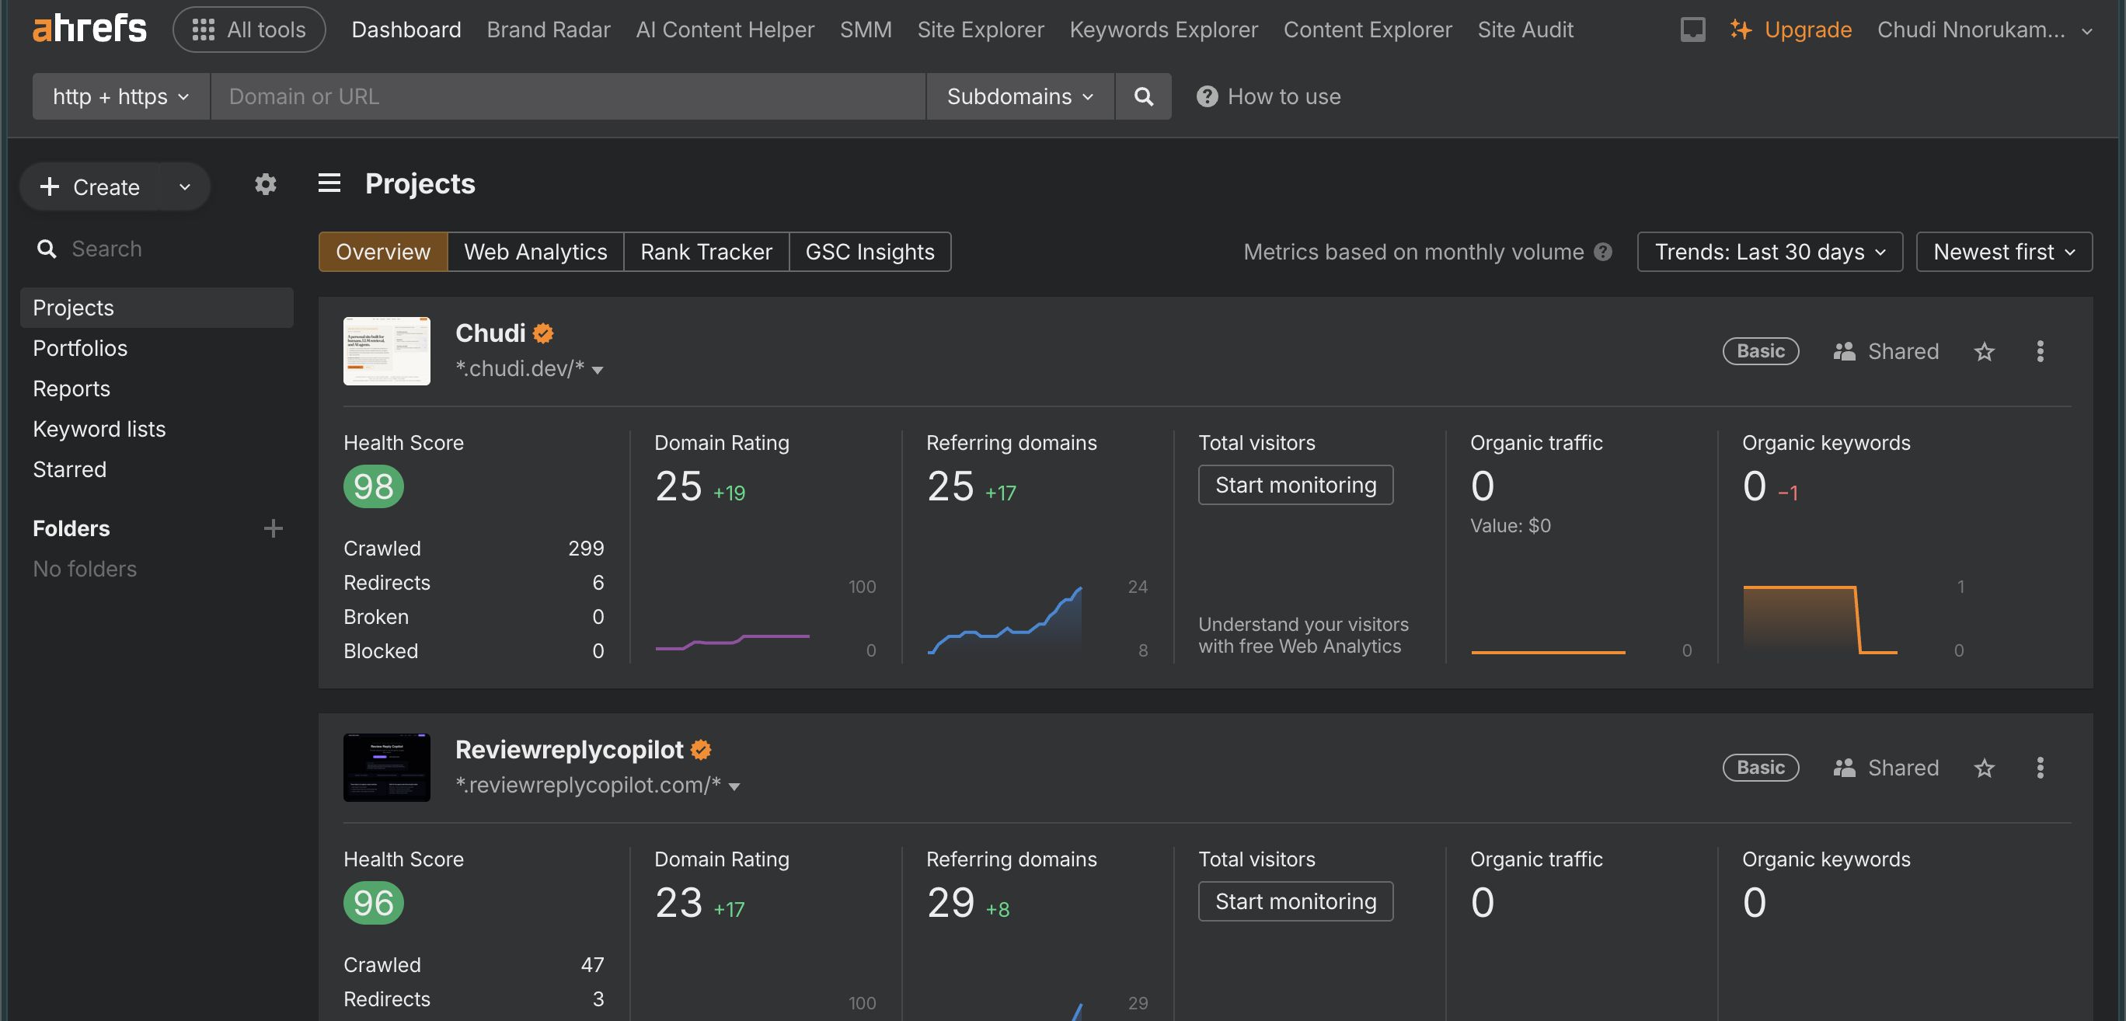The image size is (2126, 1021).
Task: Add a new folder with plus icon
Action: [x=274, y=528]
